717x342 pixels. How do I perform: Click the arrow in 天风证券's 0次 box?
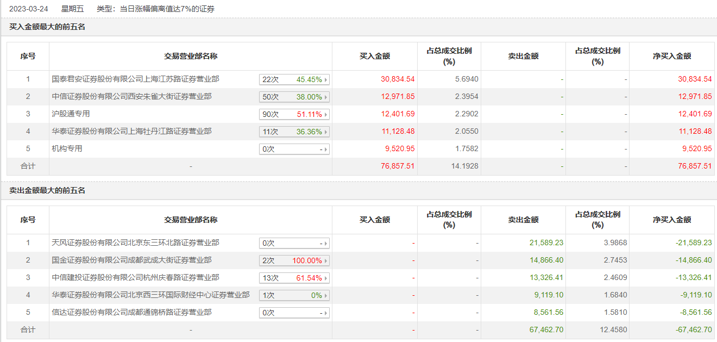click(326, 244)
